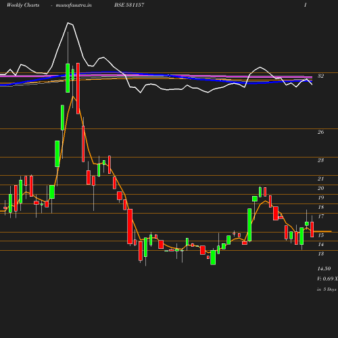Image resolution: width=338 pixels, height=338 pixels.
Task: Click the long red candlestick after the peak
Action: tap(78, 89)
